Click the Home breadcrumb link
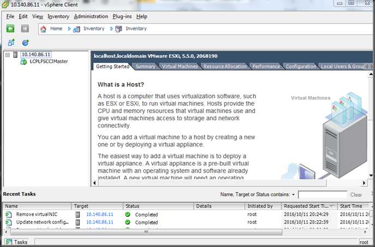Viewport: 375px width, 247px height. point(56,28)
